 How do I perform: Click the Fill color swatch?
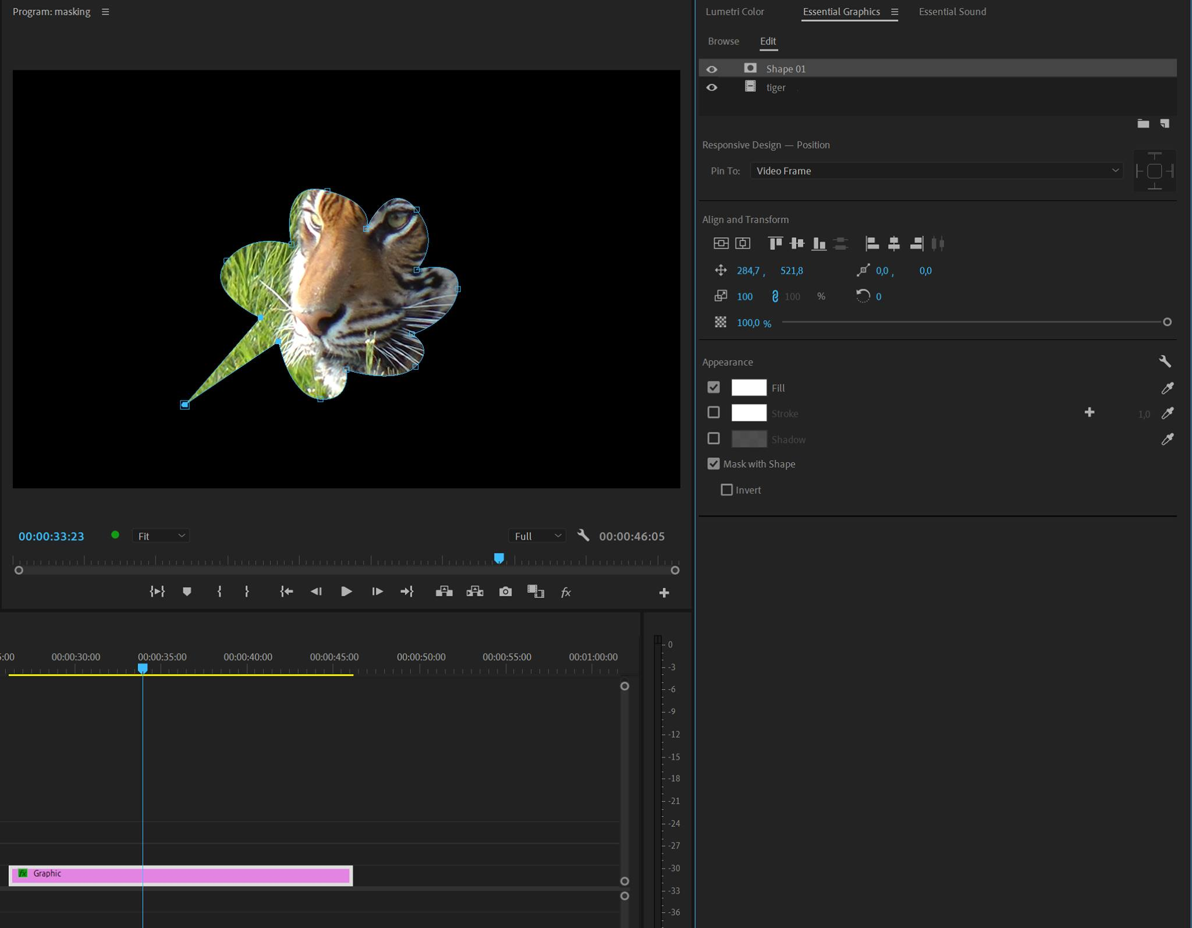pyautogui.click(x=749, y=387)
